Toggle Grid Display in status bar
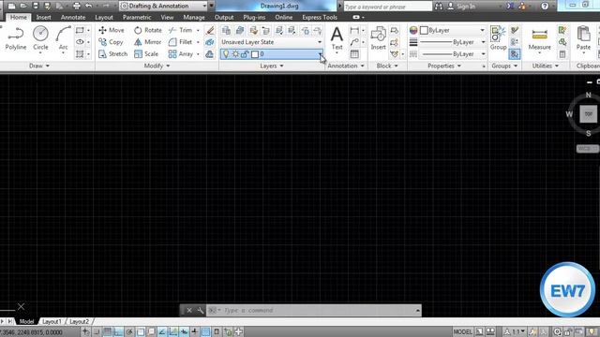The height and width of the screenshot is (337, 600). (107, 331)
